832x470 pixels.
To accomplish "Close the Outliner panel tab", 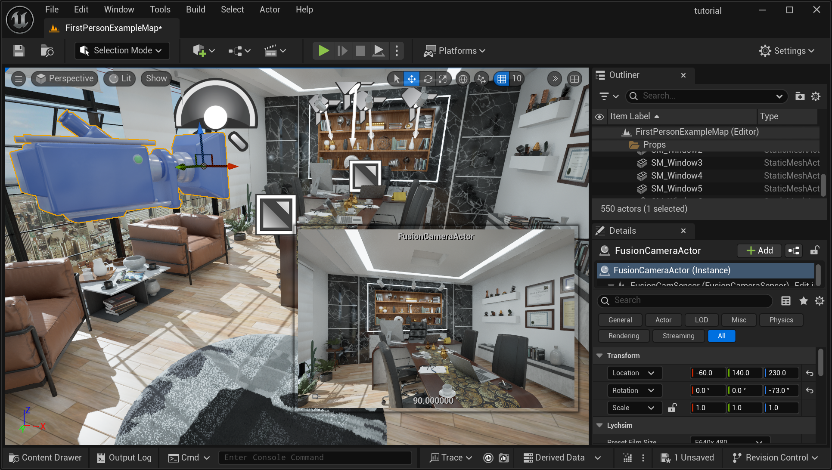I will click(683, 75).
